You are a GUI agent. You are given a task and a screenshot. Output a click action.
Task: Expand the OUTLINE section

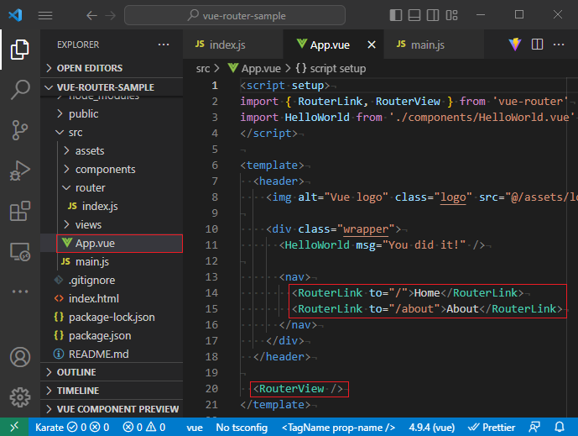112,372
